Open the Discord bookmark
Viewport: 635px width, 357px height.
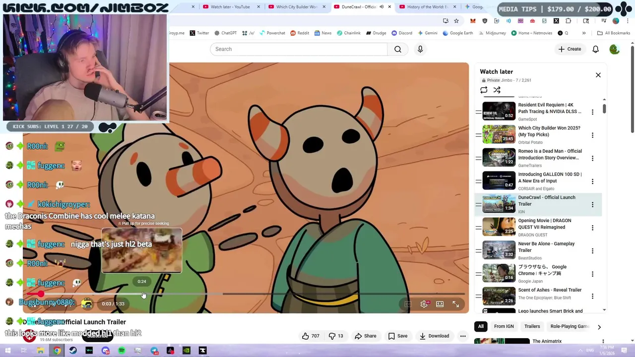click(x=402, y=33)
